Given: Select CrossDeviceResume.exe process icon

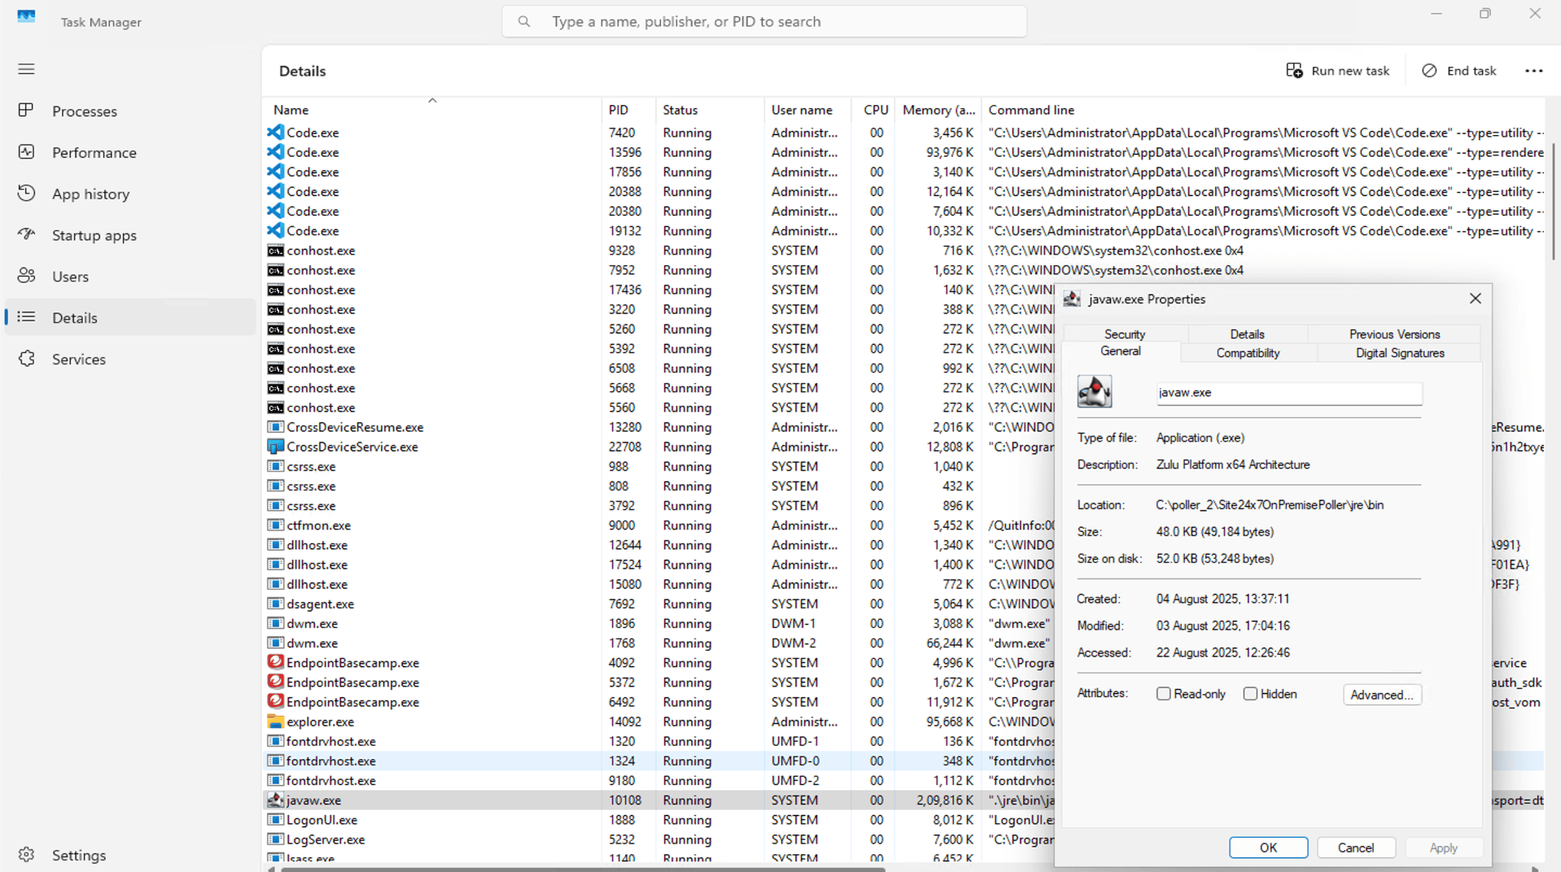Looking at the screenshot, I should 276,427.
